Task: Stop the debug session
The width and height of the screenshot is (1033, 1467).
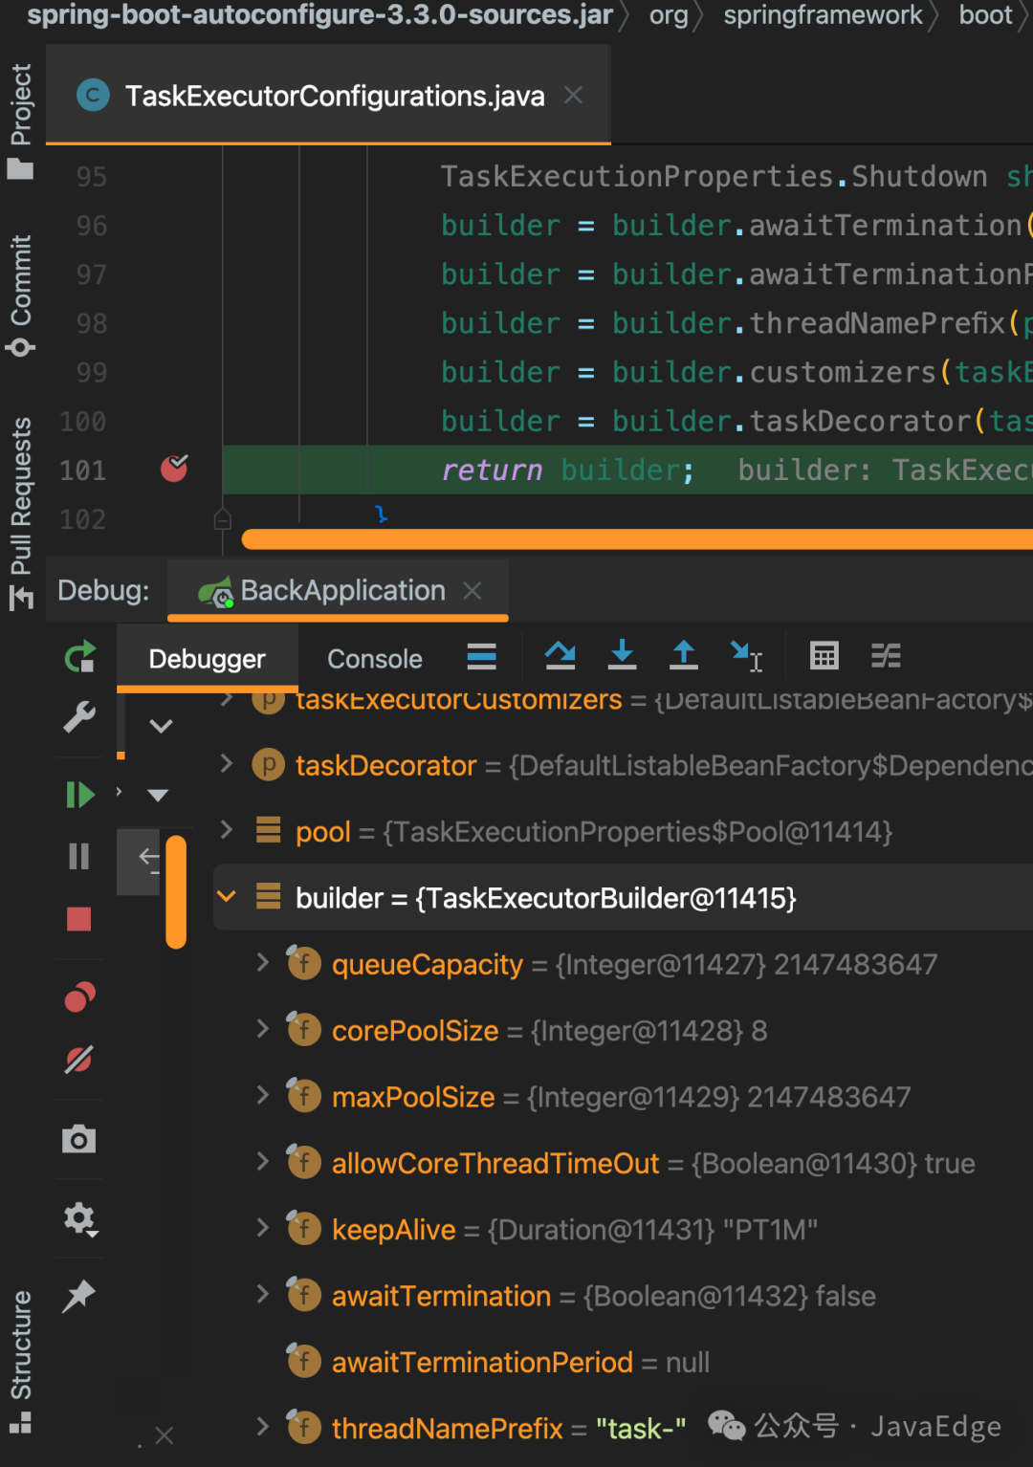Action: (x=79, y=919)
